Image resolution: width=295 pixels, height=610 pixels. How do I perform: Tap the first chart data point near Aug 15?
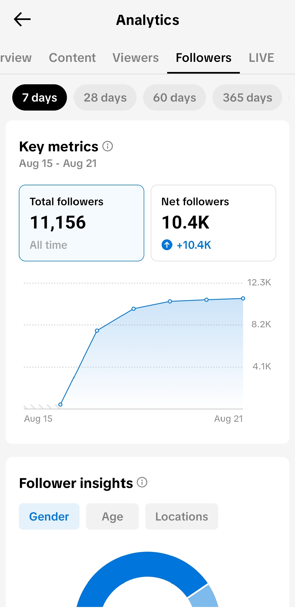point(60,404)
